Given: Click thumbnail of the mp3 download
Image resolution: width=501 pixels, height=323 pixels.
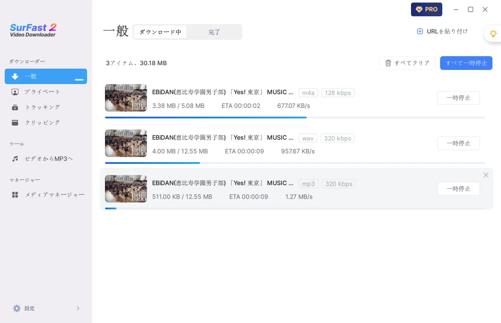Looking at the screenshot, I should 126,189.
